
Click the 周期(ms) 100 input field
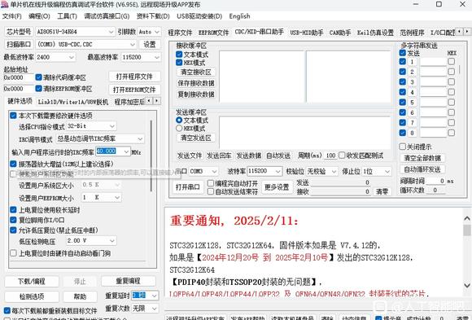click(330, 156)
